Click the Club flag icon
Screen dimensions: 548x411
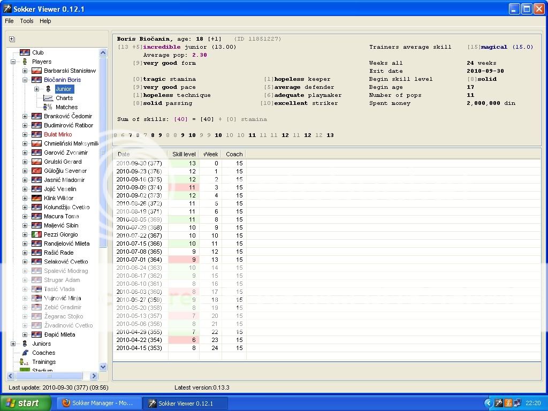[25, 52]
